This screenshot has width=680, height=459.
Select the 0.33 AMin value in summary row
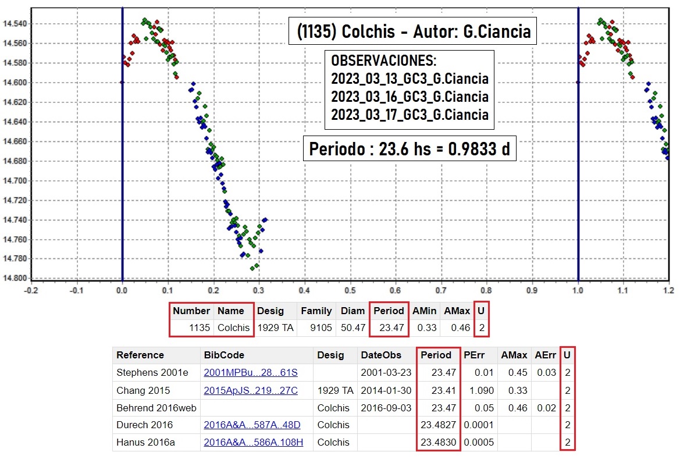pos(427,328)
